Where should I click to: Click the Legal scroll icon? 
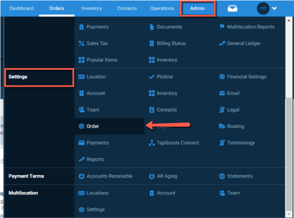point(222,110)
